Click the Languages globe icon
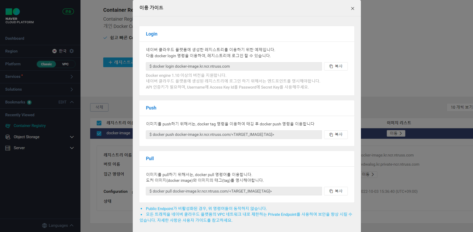Image resolution: width=473 pixels, height=232 pixels. 44,225
